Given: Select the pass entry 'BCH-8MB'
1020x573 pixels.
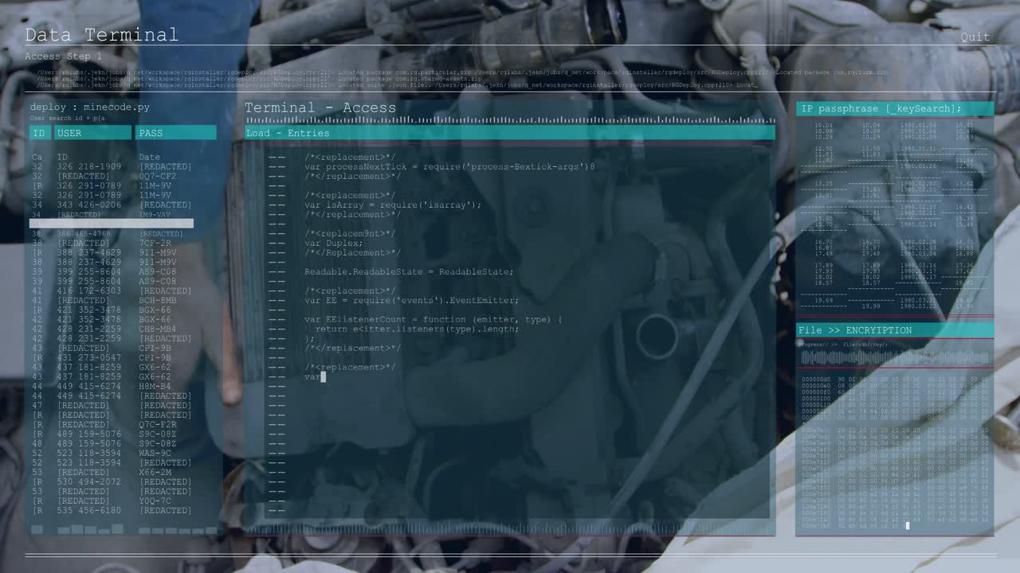Looking at the screenshot, I should [158, 300].
